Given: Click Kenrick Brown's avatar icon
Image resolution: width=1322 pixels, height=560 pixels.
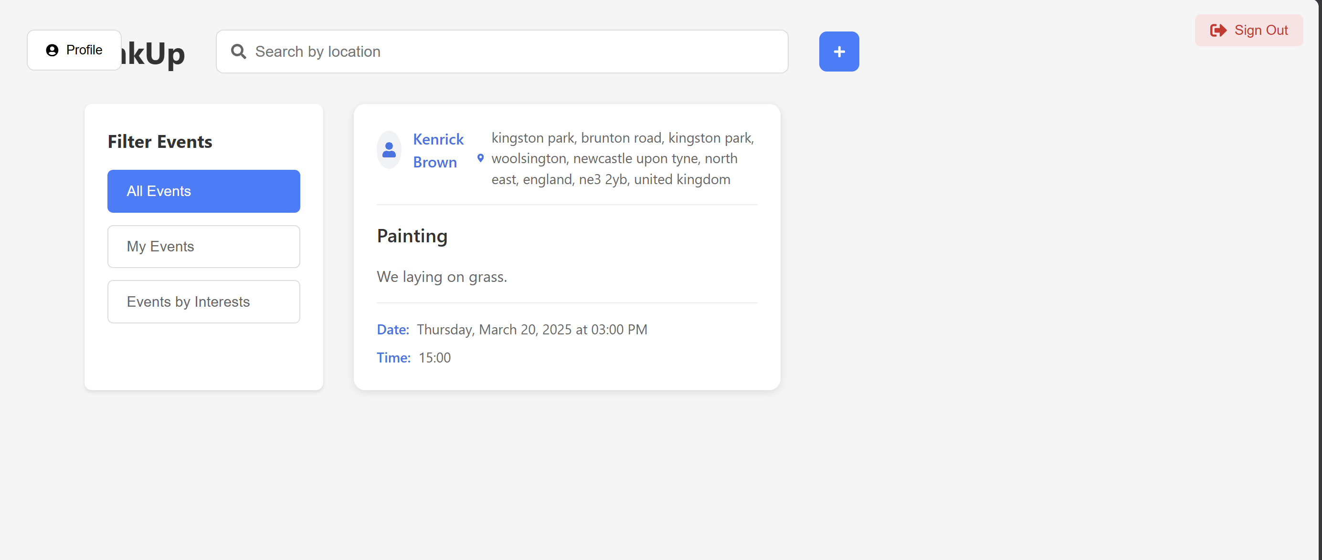Looking at the screenshot, I should pyautogui.click(x=389, y=150).
